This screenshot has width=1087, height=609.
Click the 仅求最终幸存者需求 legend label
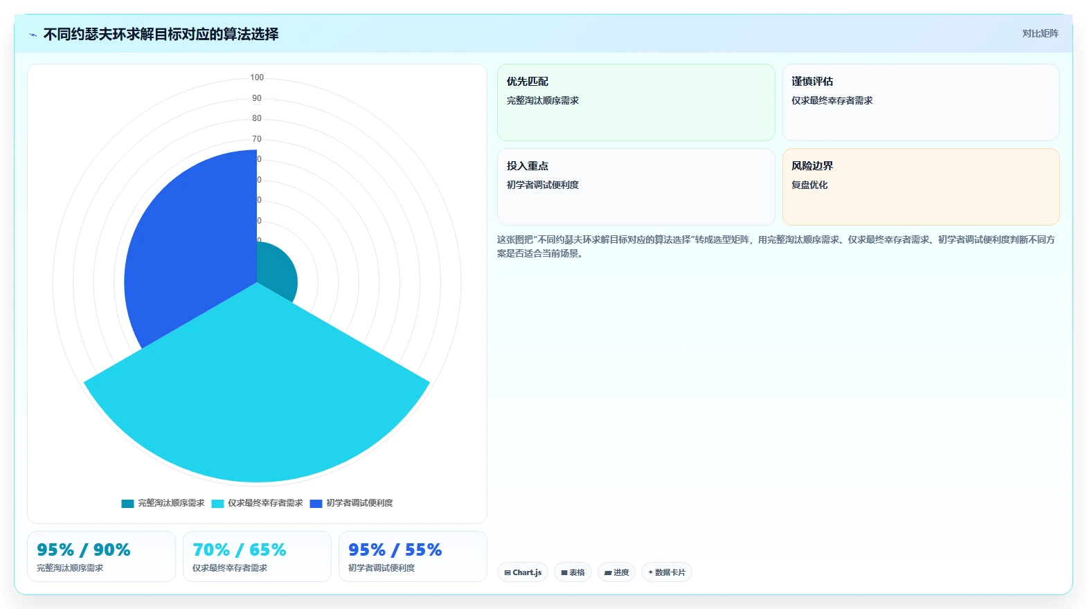(x=265, y=503)
